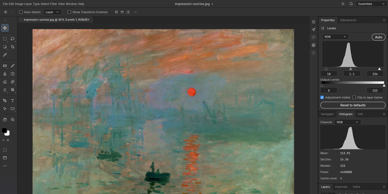Open the Filter menu
The height and width of the screenshot is (194, 388).
coord(53,4)
